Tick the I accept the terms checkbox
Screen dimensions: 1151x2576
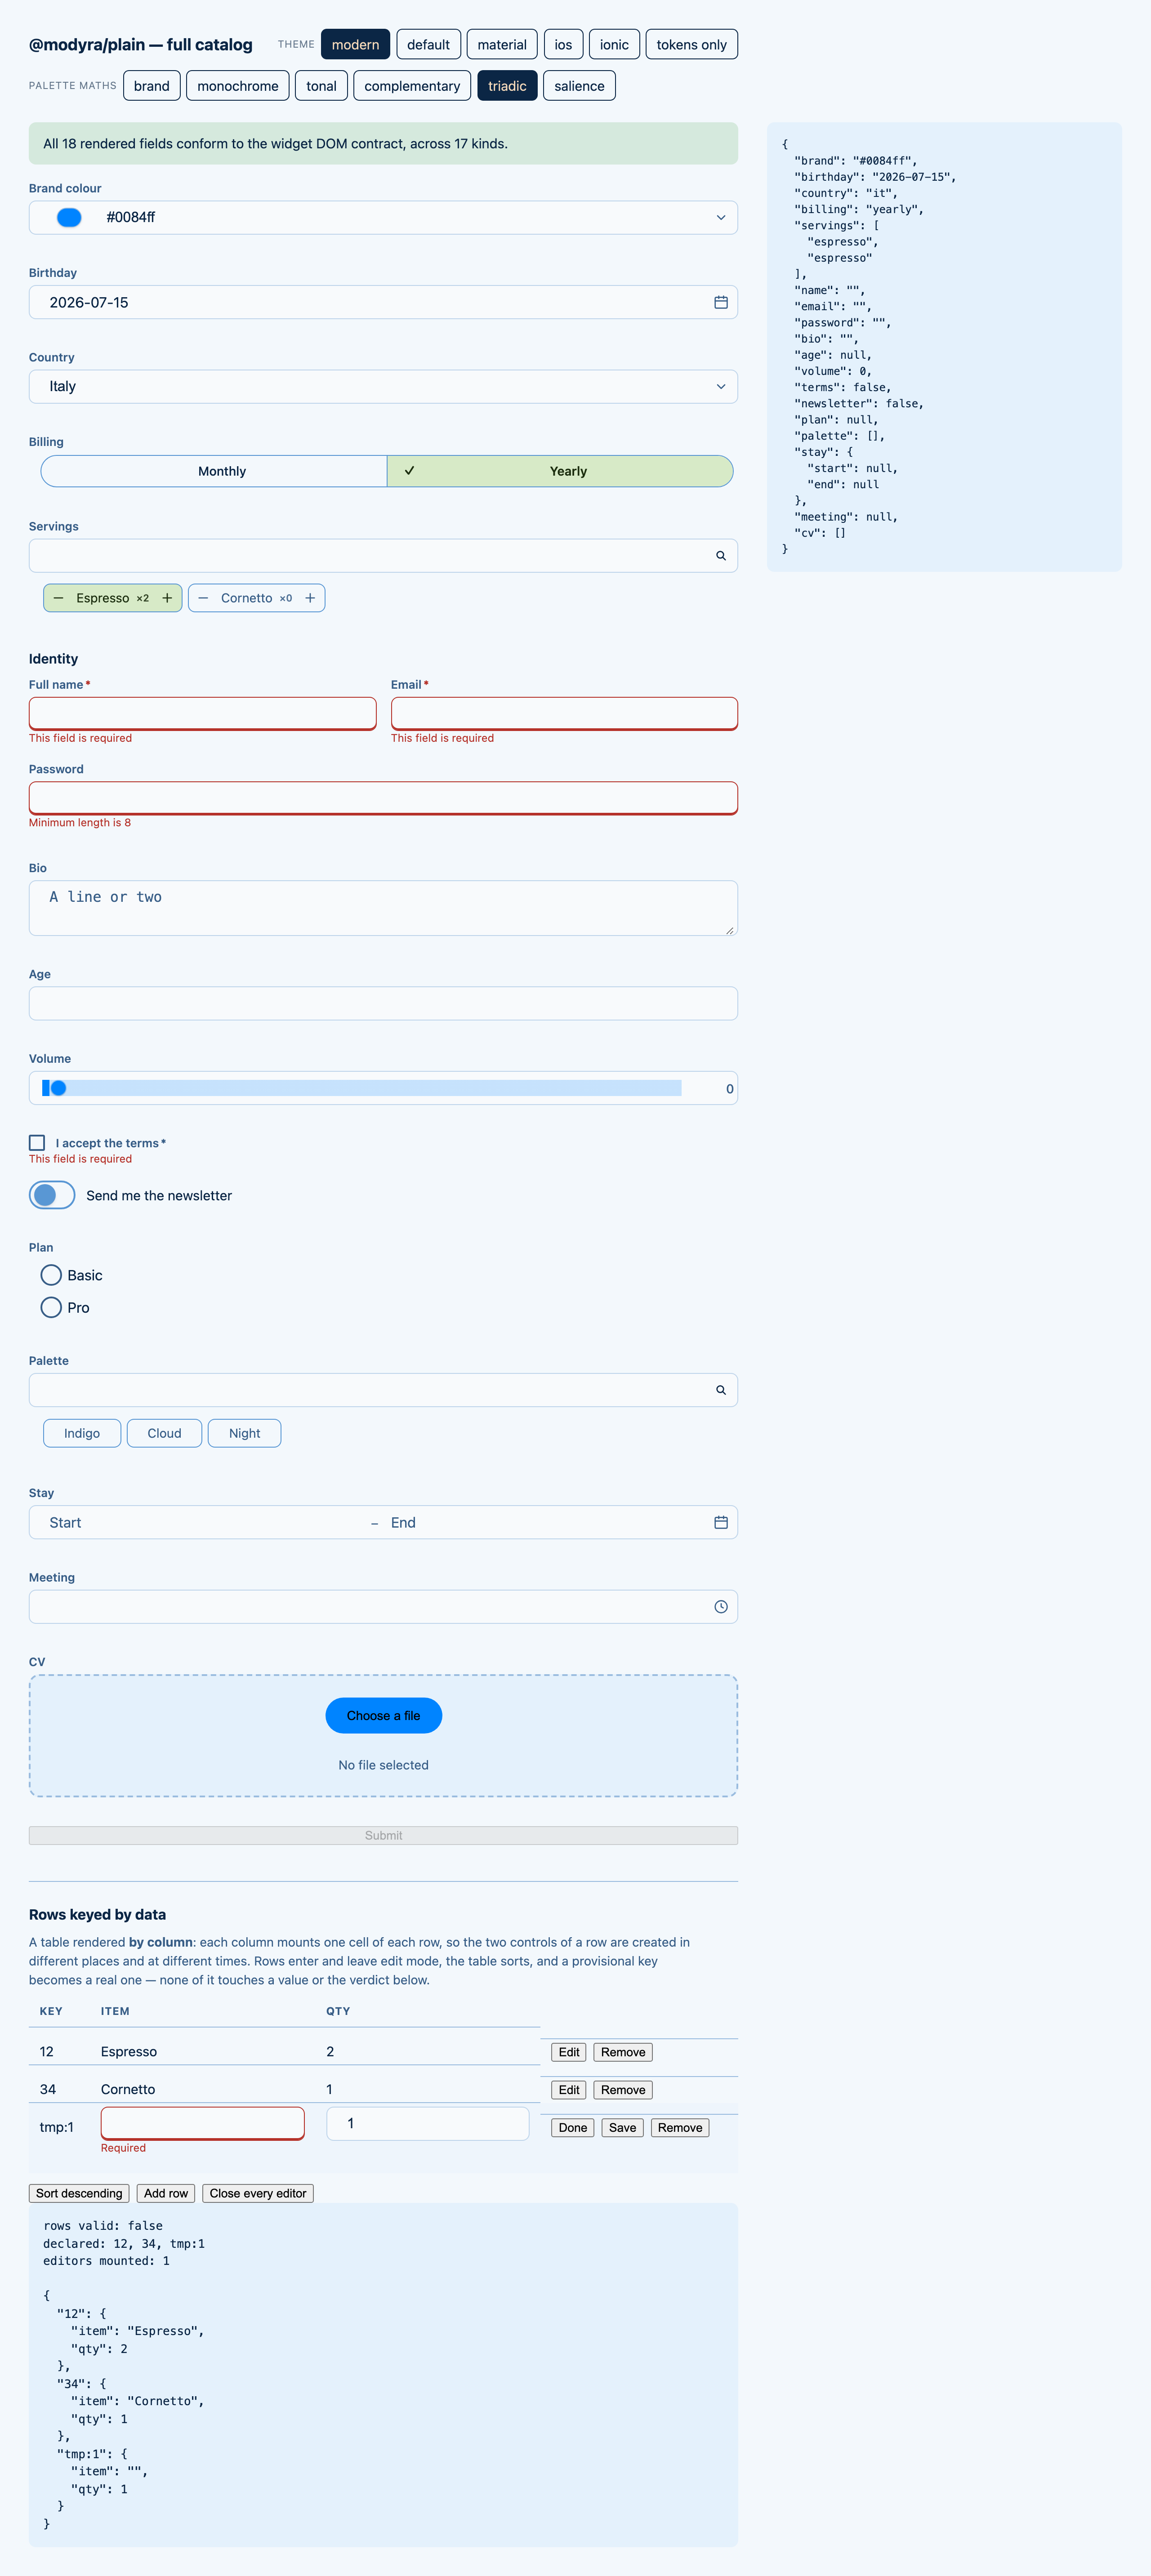[37, 1142]
